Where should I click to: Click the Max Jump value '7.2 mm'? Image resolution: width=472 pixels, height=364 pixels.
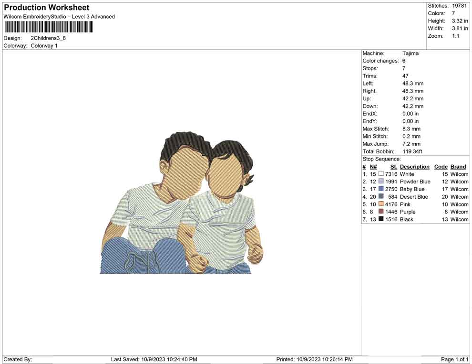tap(411, 144)
